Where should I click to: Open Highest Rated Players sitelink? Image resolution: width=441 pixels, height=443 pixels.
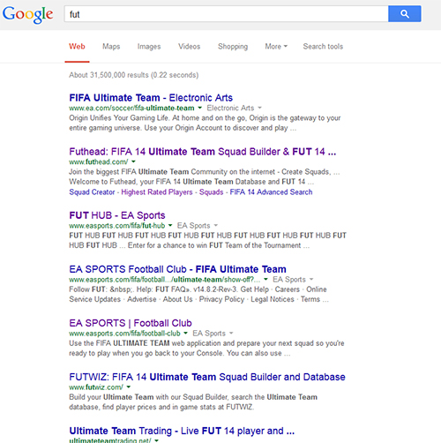point(157,192)
